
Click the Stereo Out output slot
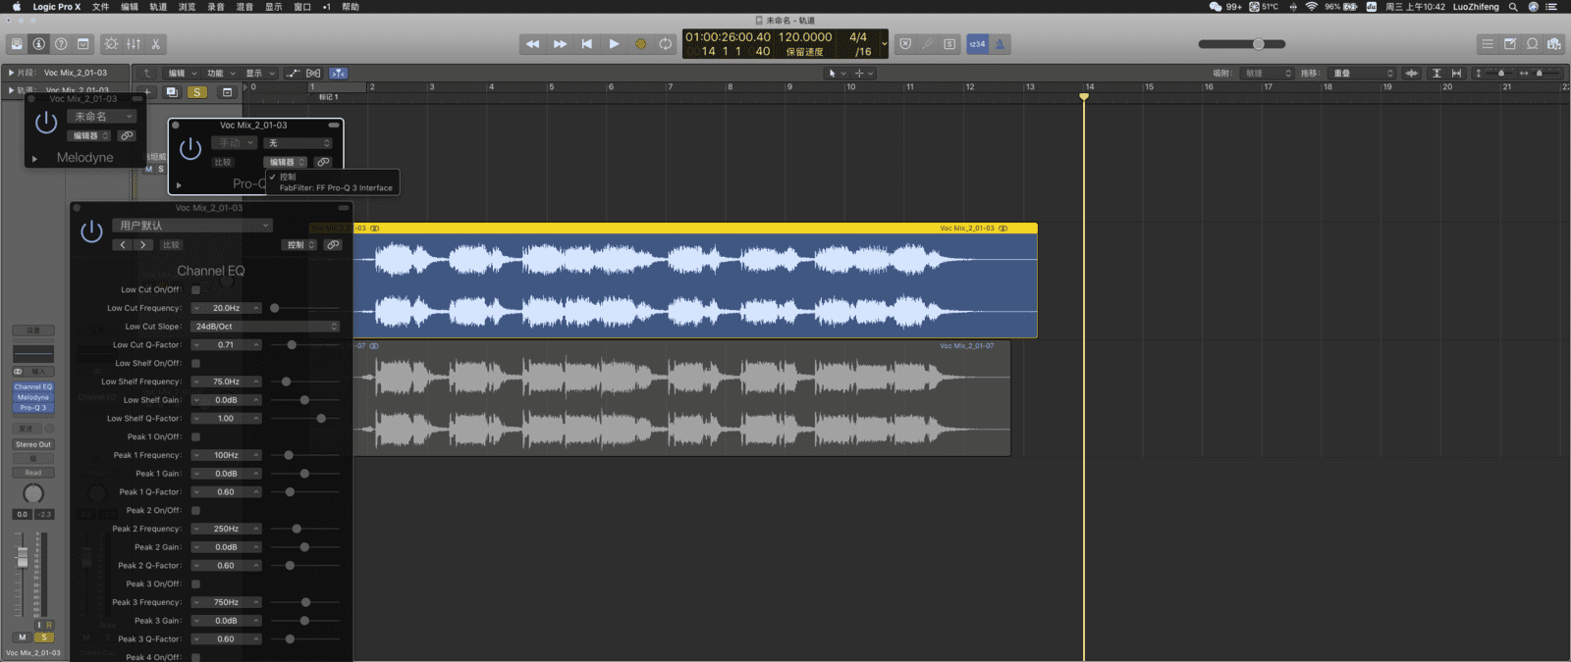click(x=33, y=444)
